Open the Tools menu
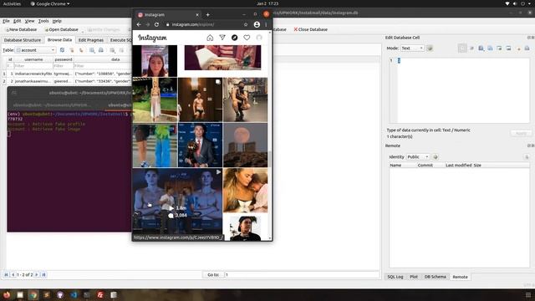535x301 pixels. pos(43,21)
